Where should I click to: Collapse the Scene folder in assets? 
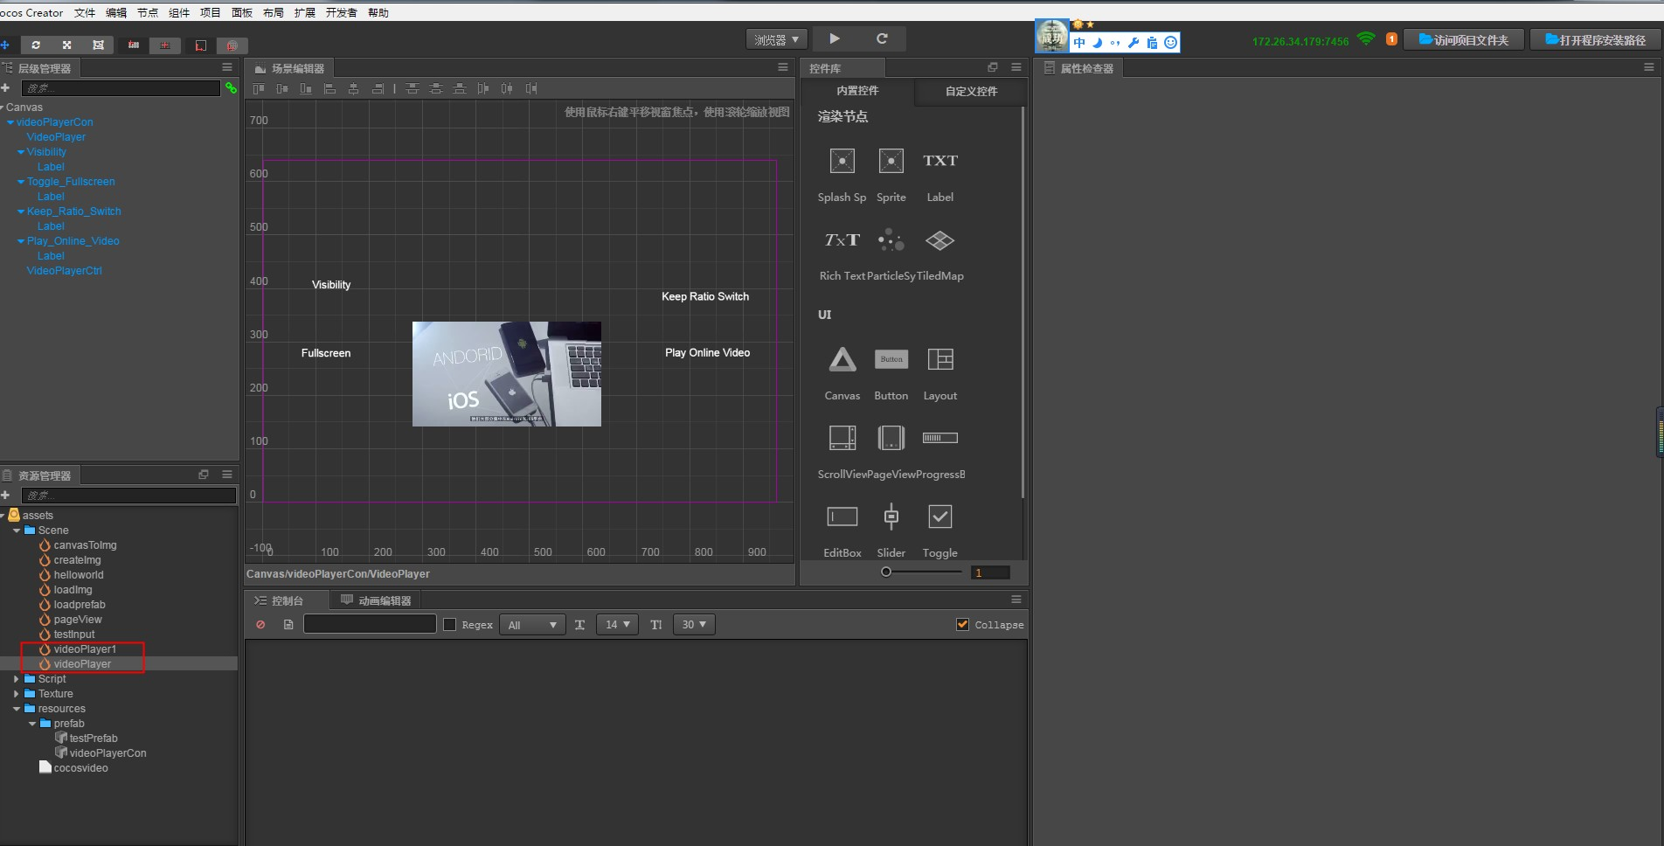[17, 530]
